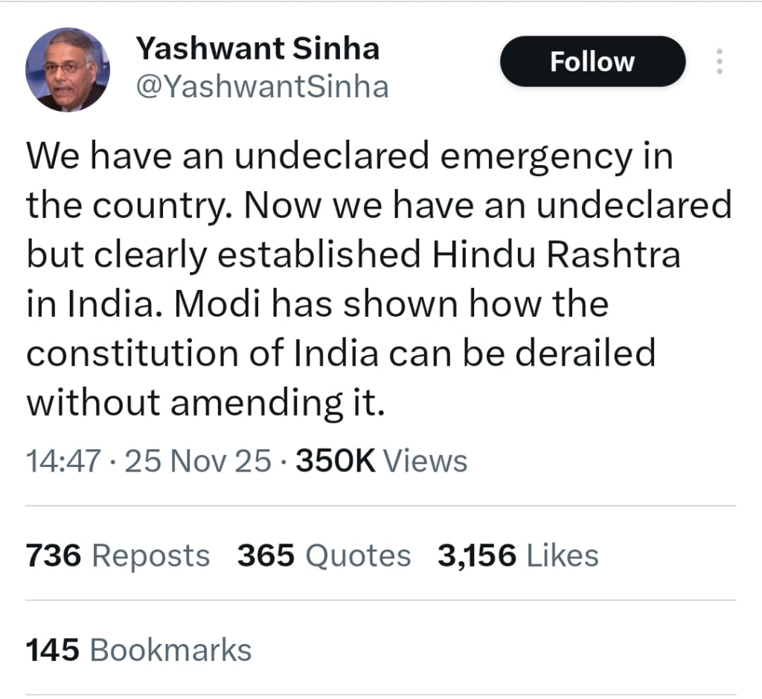
Task: Open the 365 Quotes list
Action: [324, 555]
